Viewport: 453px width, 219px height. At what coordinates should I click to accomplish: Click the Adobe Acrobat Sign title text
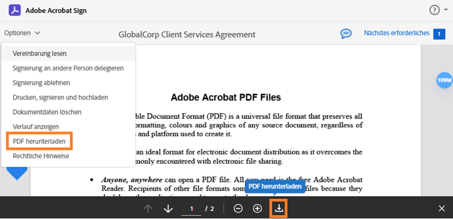[x=56, y=11]
